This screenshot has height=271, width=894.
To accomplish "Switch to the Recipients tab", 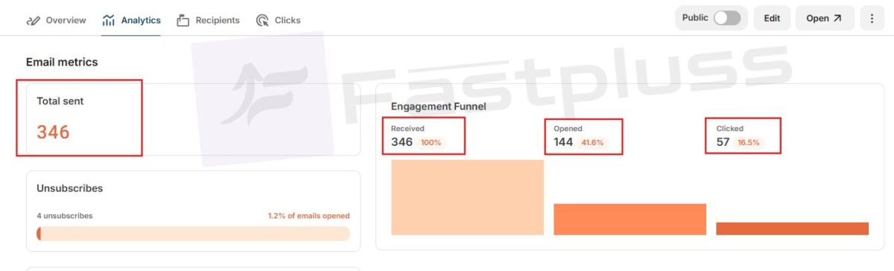I will [209, 20].
